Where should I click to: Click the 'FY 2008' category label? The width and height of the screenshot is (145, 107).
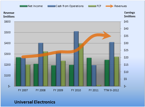click(41, 90)
